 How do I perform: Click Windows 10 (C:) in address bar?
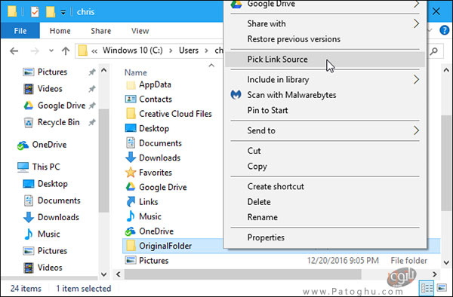pyautogui.click(x=133, y=51)
